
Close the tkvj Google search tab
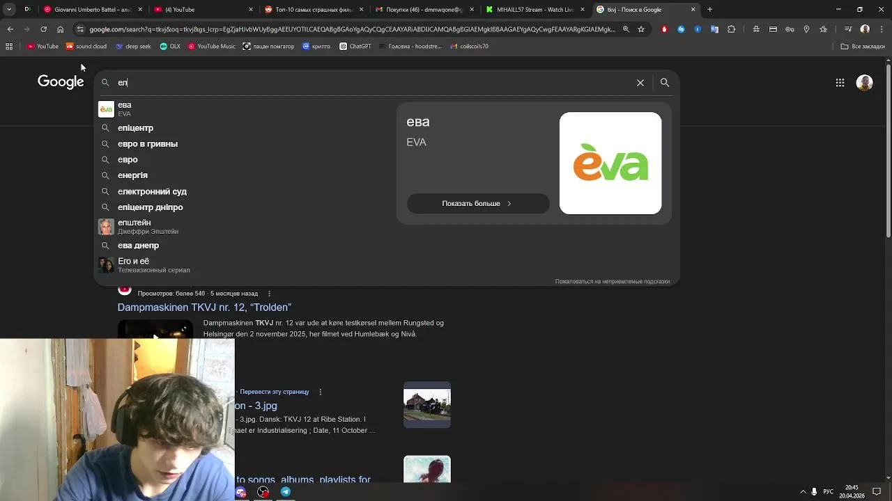click(693, 10)
